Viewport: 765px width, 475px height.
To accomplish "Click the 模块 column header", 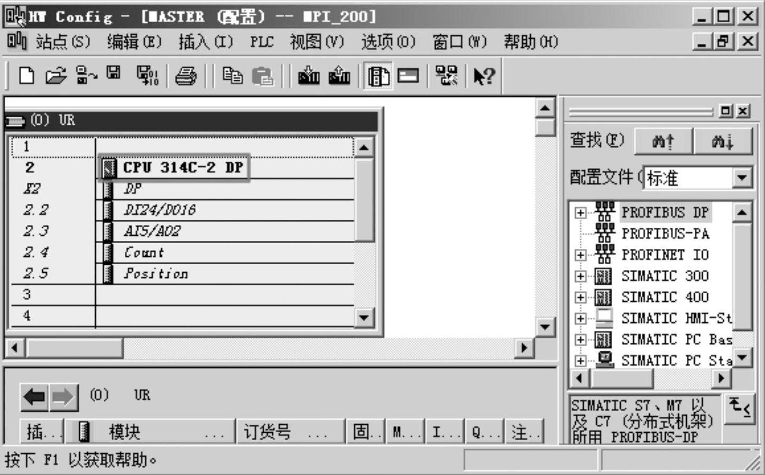I will [x=149, y=432].
